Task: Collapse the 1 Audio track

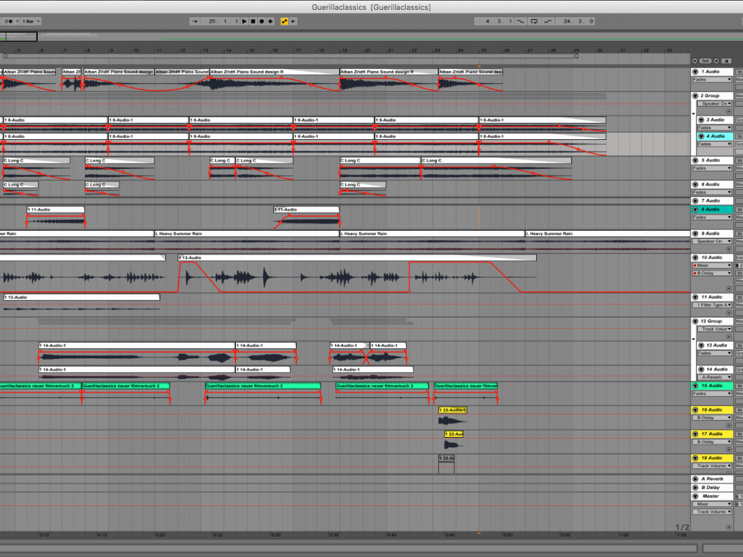Action: click(695, 72)
